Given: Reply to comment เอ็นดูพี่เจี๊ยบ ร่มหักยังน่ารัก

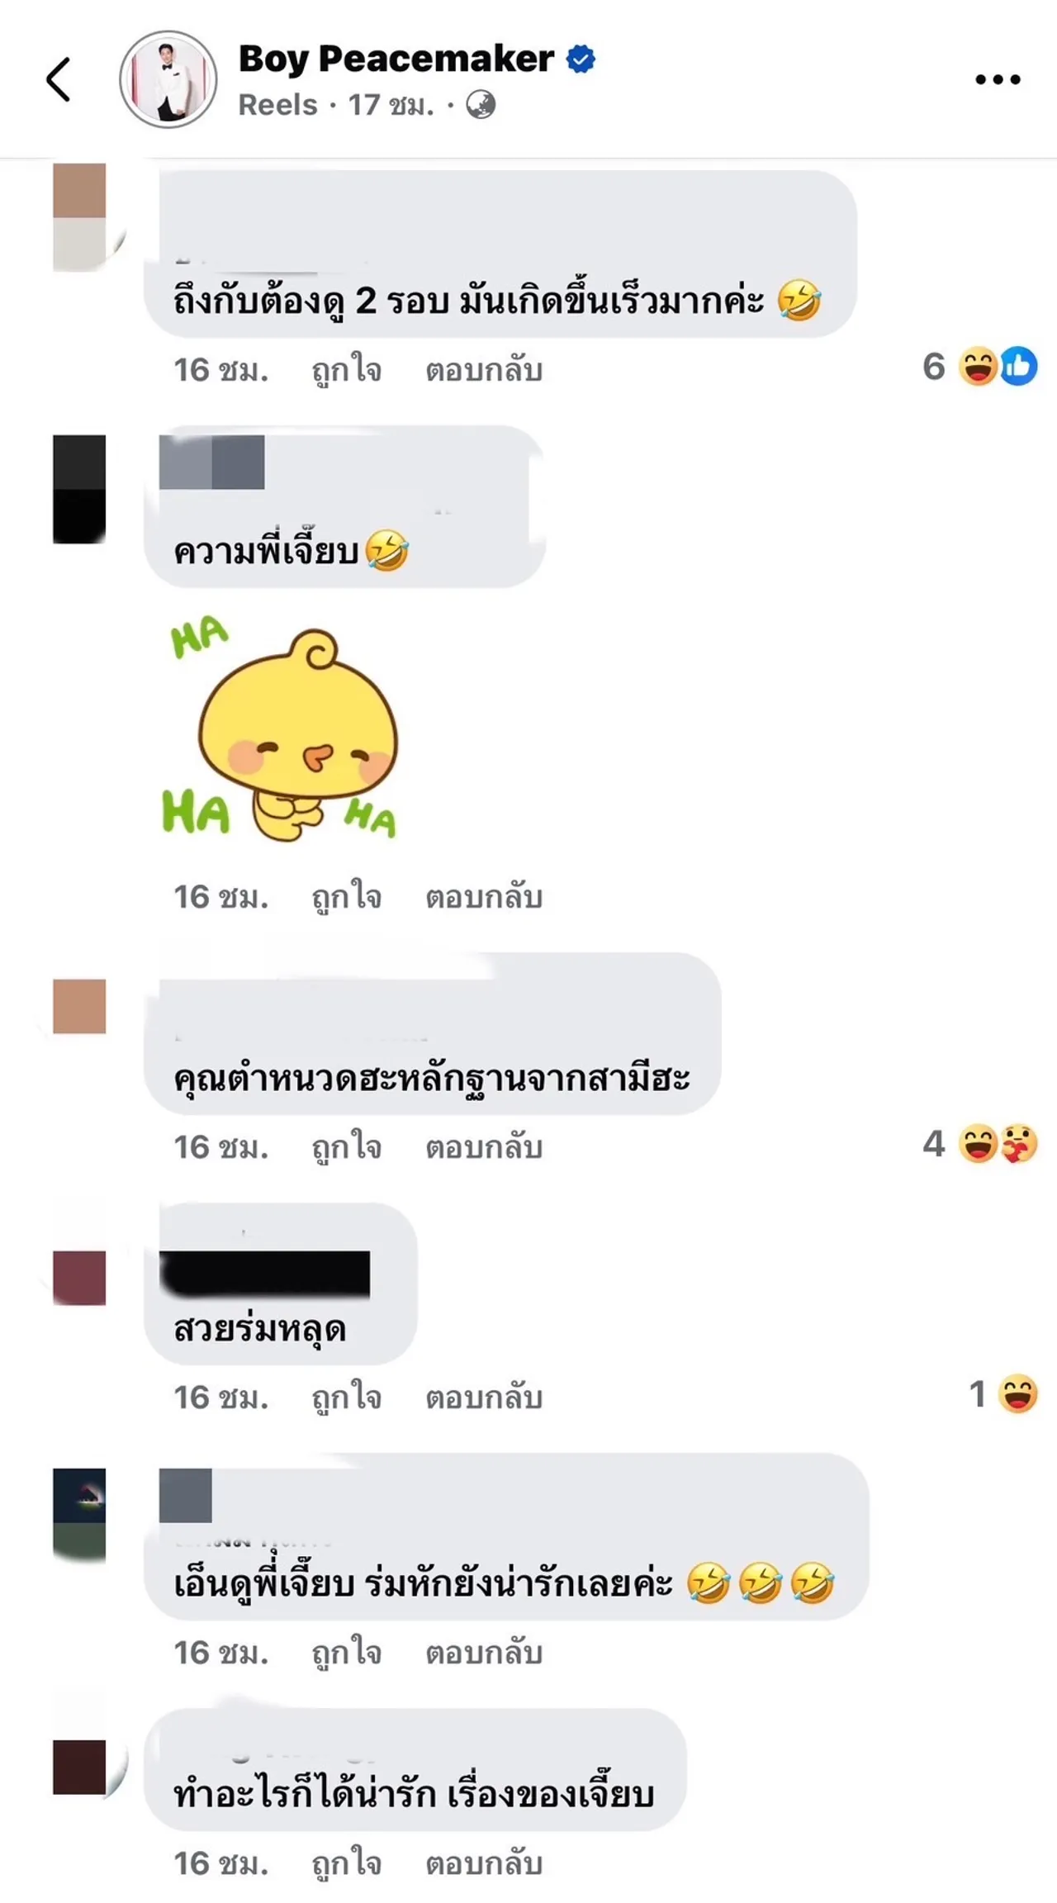Looking at the screenshot, I should click(484, 1653).
